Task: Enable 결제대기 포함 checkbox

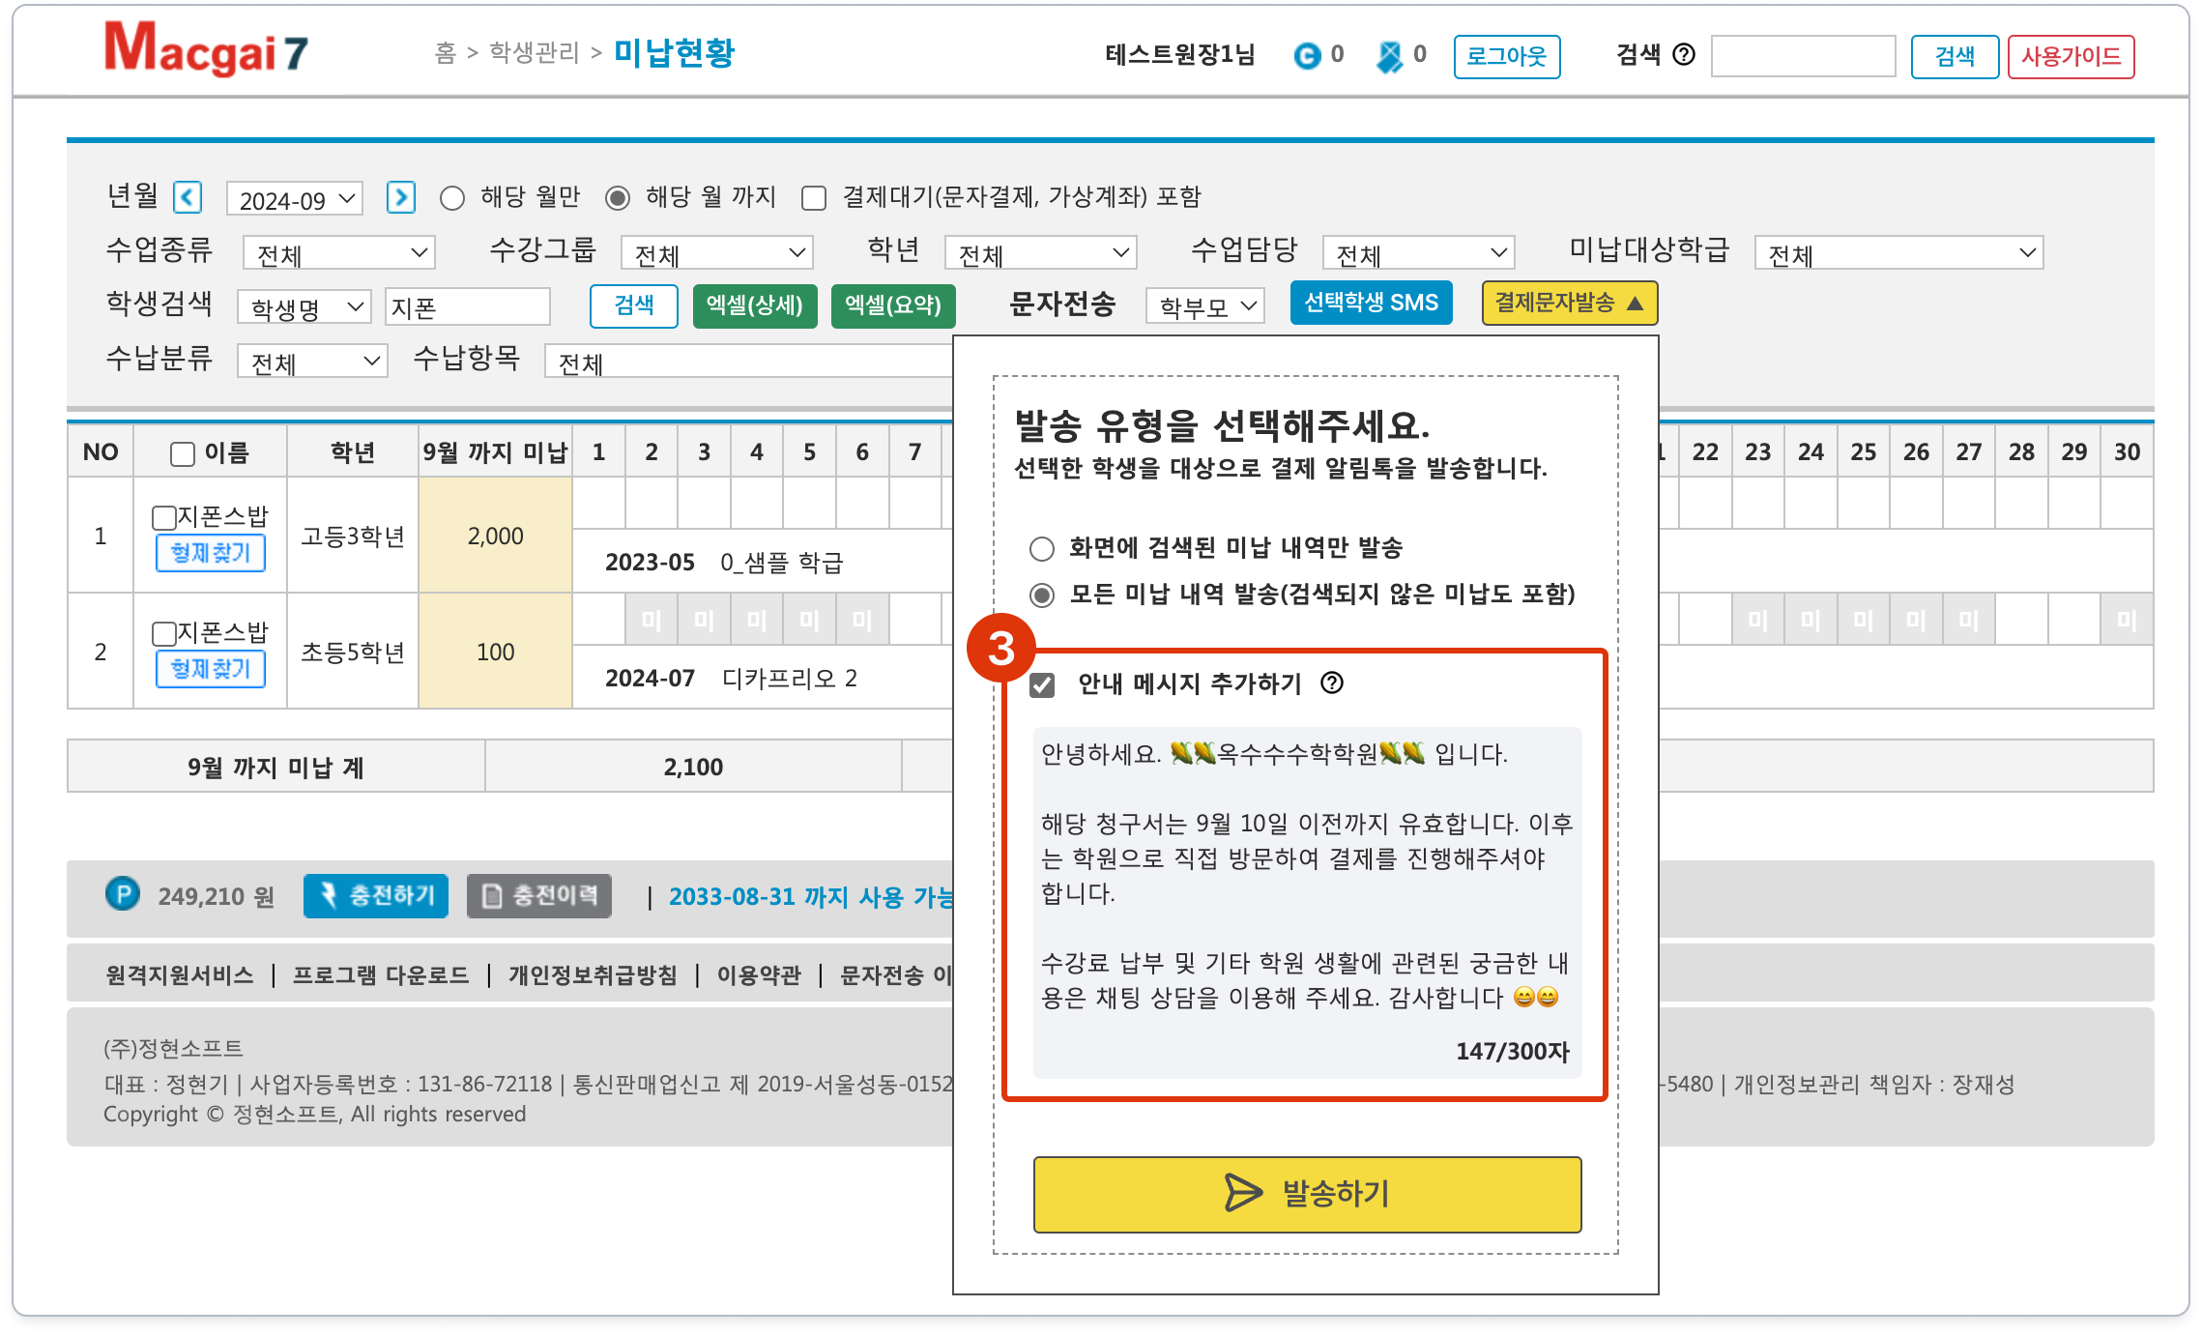Action: (x=814, y=198)
